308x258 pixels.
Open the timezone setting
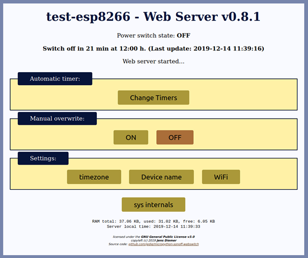(94, 177)
